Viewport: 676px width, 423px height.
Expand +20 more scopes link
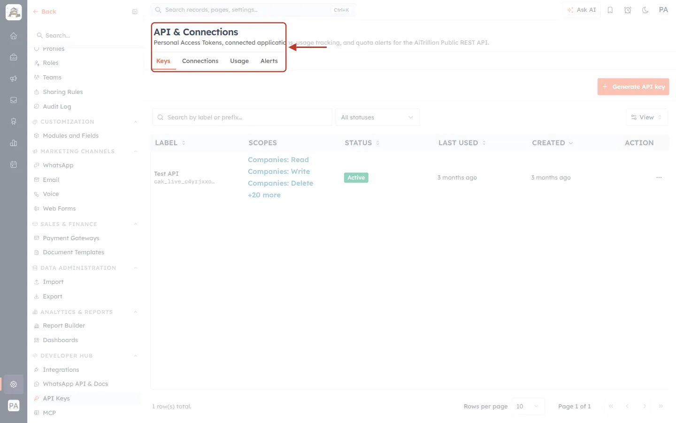(264, 195)
